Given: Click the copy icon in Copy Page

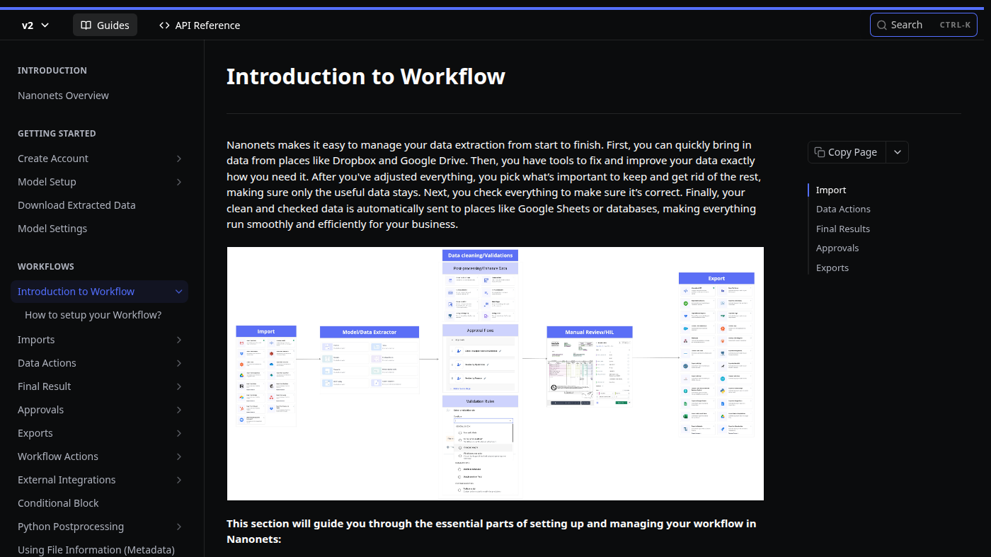Looking at the screenshot, I should click(820, 152).
